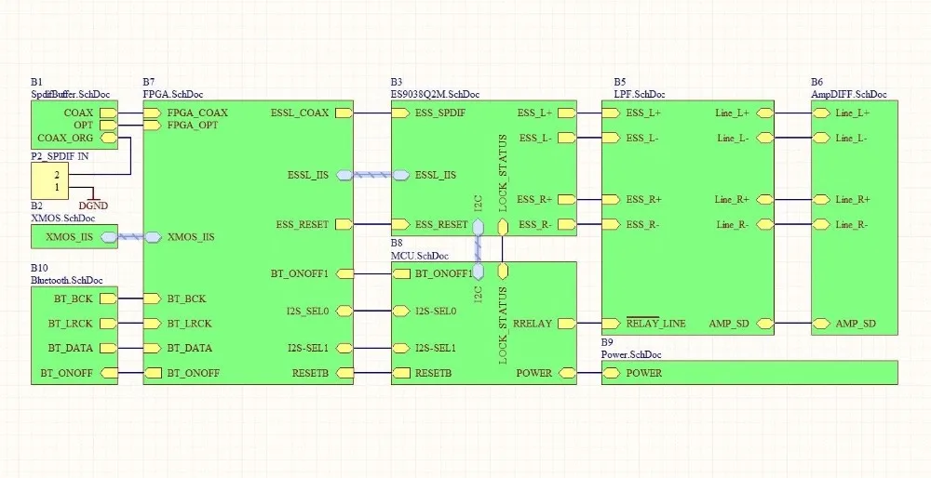Select the OPT sheet entry in SpdifBuffer block

pos(108,126)
